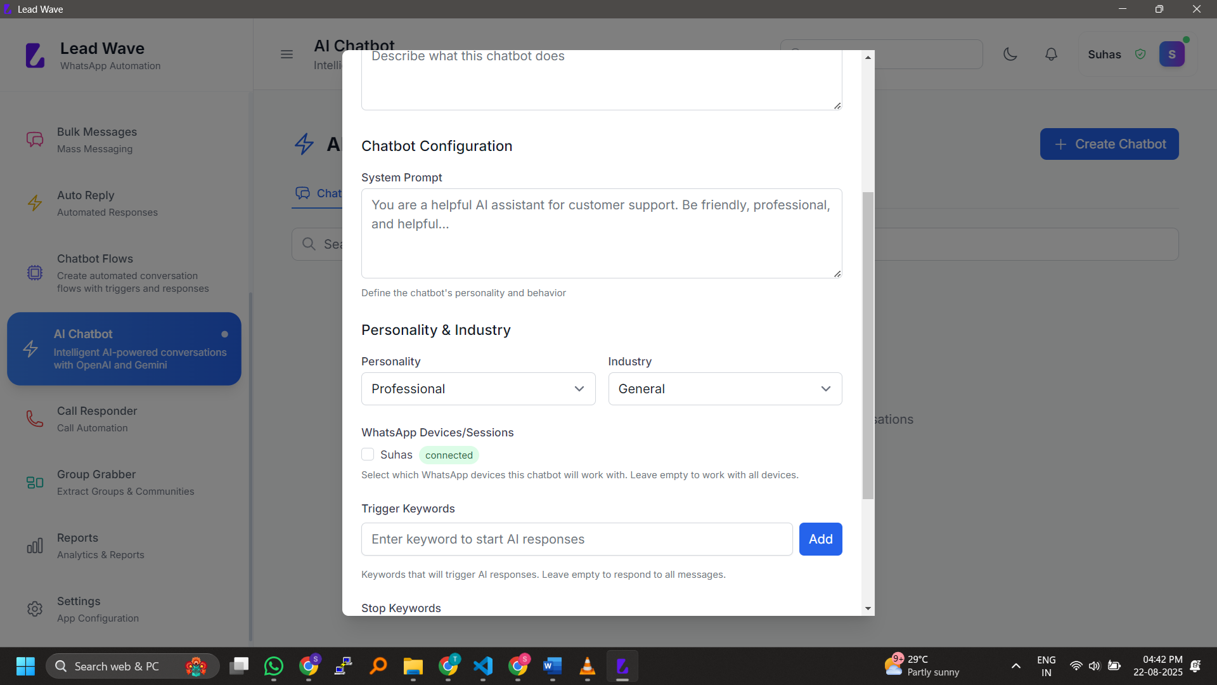Viewport: 1217px width, 685px height.
Task: Open Settings gear in sidebar
Action: tap(35, 609)
